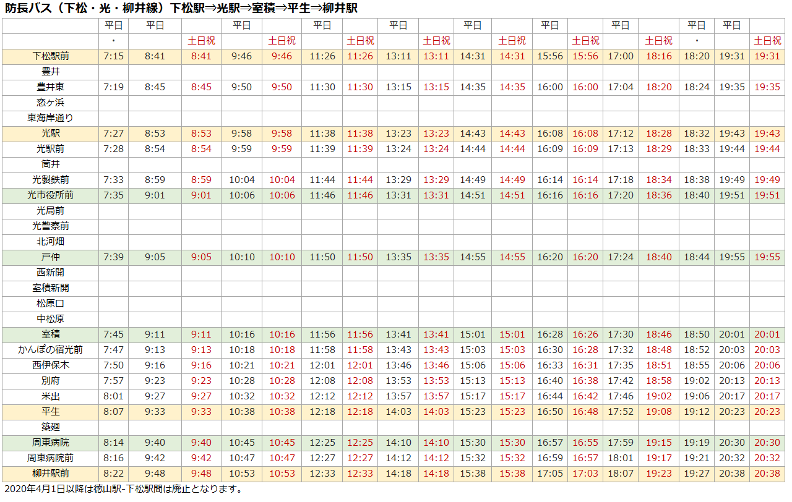Screen dimensions: 792x502
Task: Click the 別府 stop name
Action: point(50,381)
